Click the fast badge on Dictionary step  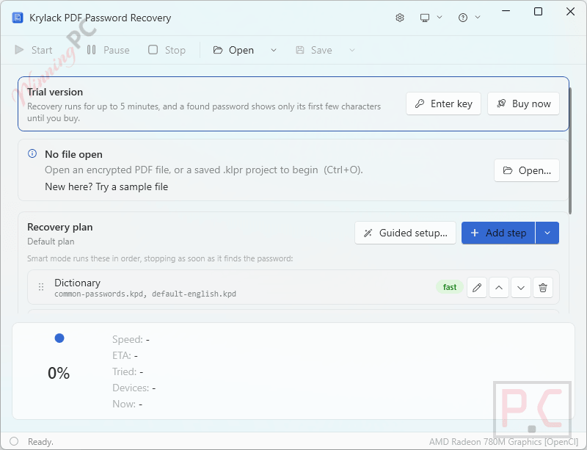tap(450, 287)
